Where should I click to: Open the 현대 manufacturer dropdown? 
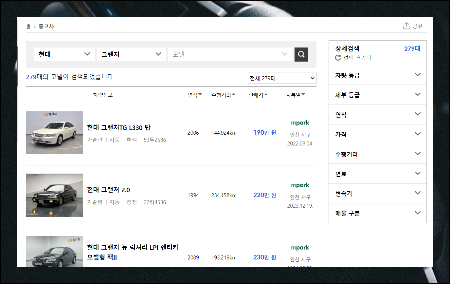point(64,54)
